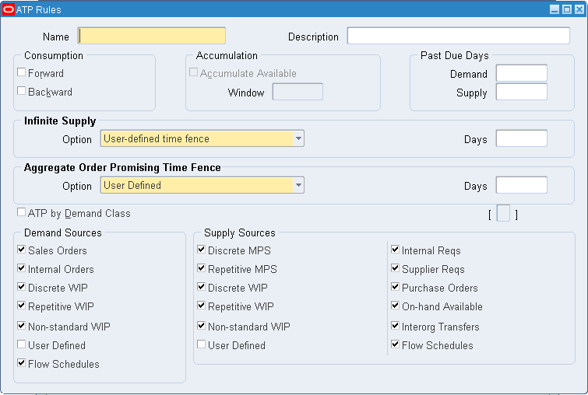Uncheck Discrete MPS supply source

coord(202,250)
